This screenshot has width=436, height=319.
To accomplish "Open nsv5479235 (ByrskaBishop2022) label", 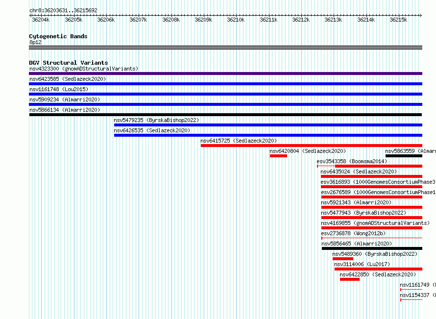I will tap(156, 120).
